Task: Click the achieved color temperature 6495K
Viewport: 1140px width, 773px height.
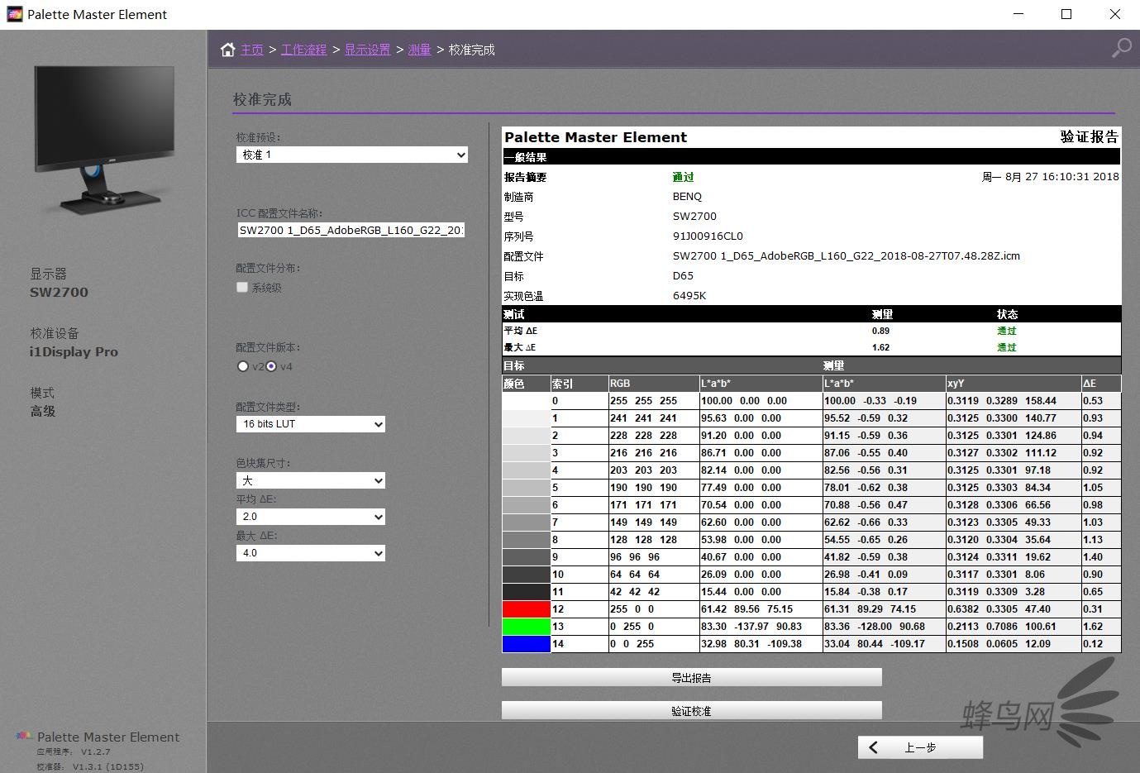Action: (689, 296)
